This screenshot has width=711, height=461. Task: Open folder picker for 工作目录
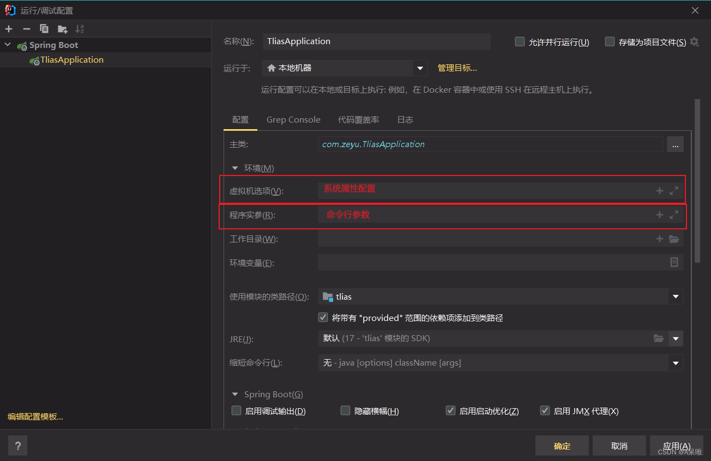pos(674,238)
